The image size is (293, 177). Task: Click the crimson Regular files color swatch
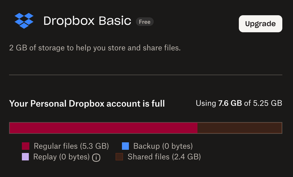pyautogui.click(x=26, y=146)
